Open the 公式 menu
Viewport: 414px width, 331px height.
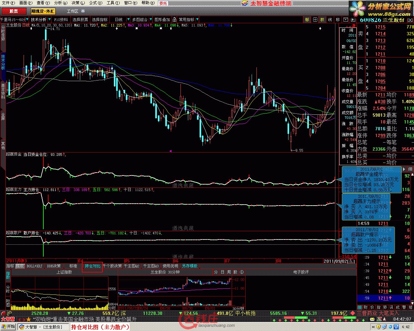point(95,3)
